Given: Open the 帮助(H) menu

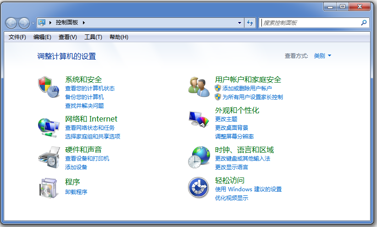Looking at the screenshot, I should click(119, 37).
